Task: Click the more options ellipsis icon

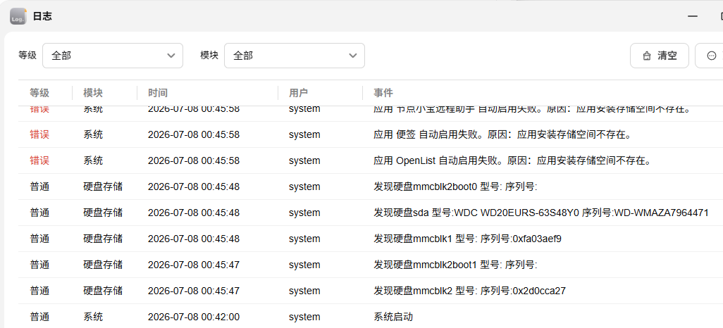Action: coord(712,56)
